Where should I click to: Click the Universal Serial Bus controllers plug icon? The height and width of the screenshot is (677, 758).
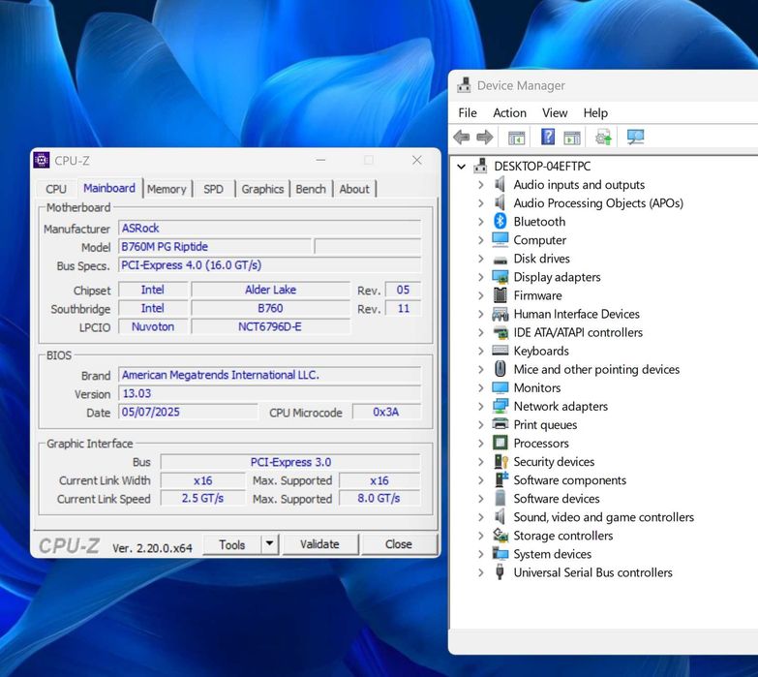point(500,572)
